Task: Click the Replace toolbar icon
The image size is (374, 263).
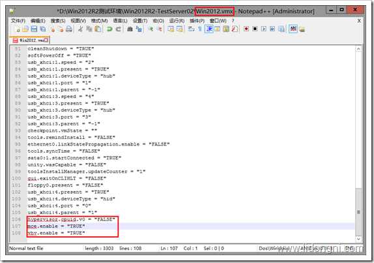Action: pos(139,29)
